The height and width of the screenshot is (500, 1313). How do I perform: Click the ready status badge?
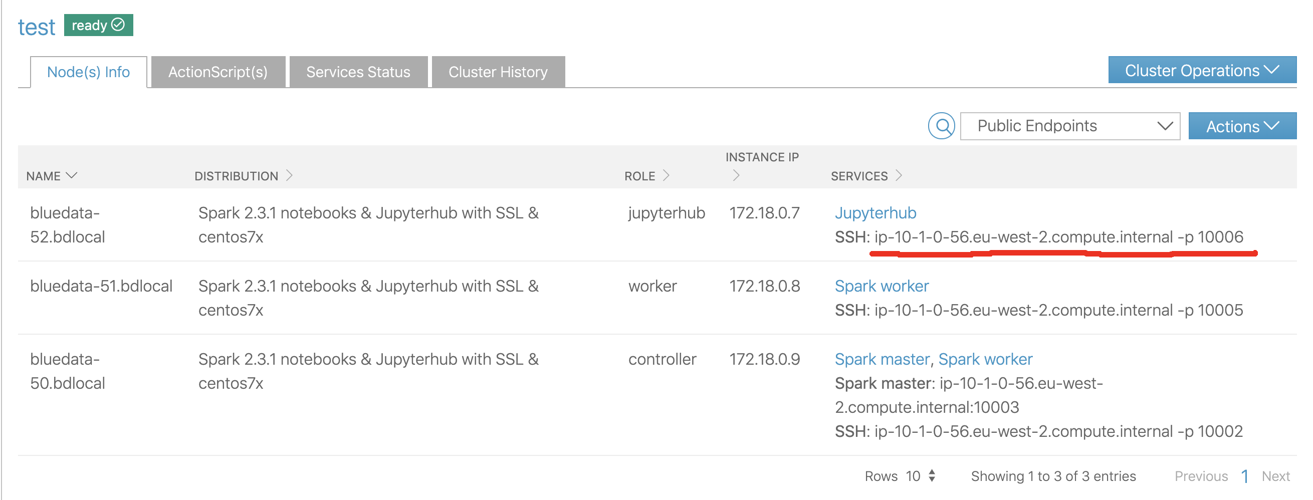click(x=98, y=25)
